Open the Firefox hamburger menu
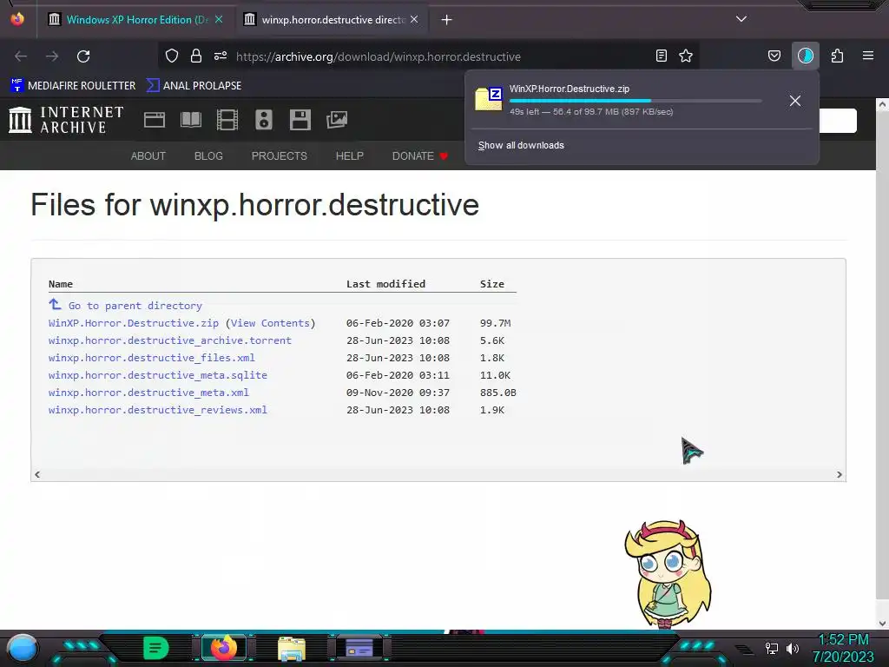 click(868, 56)
